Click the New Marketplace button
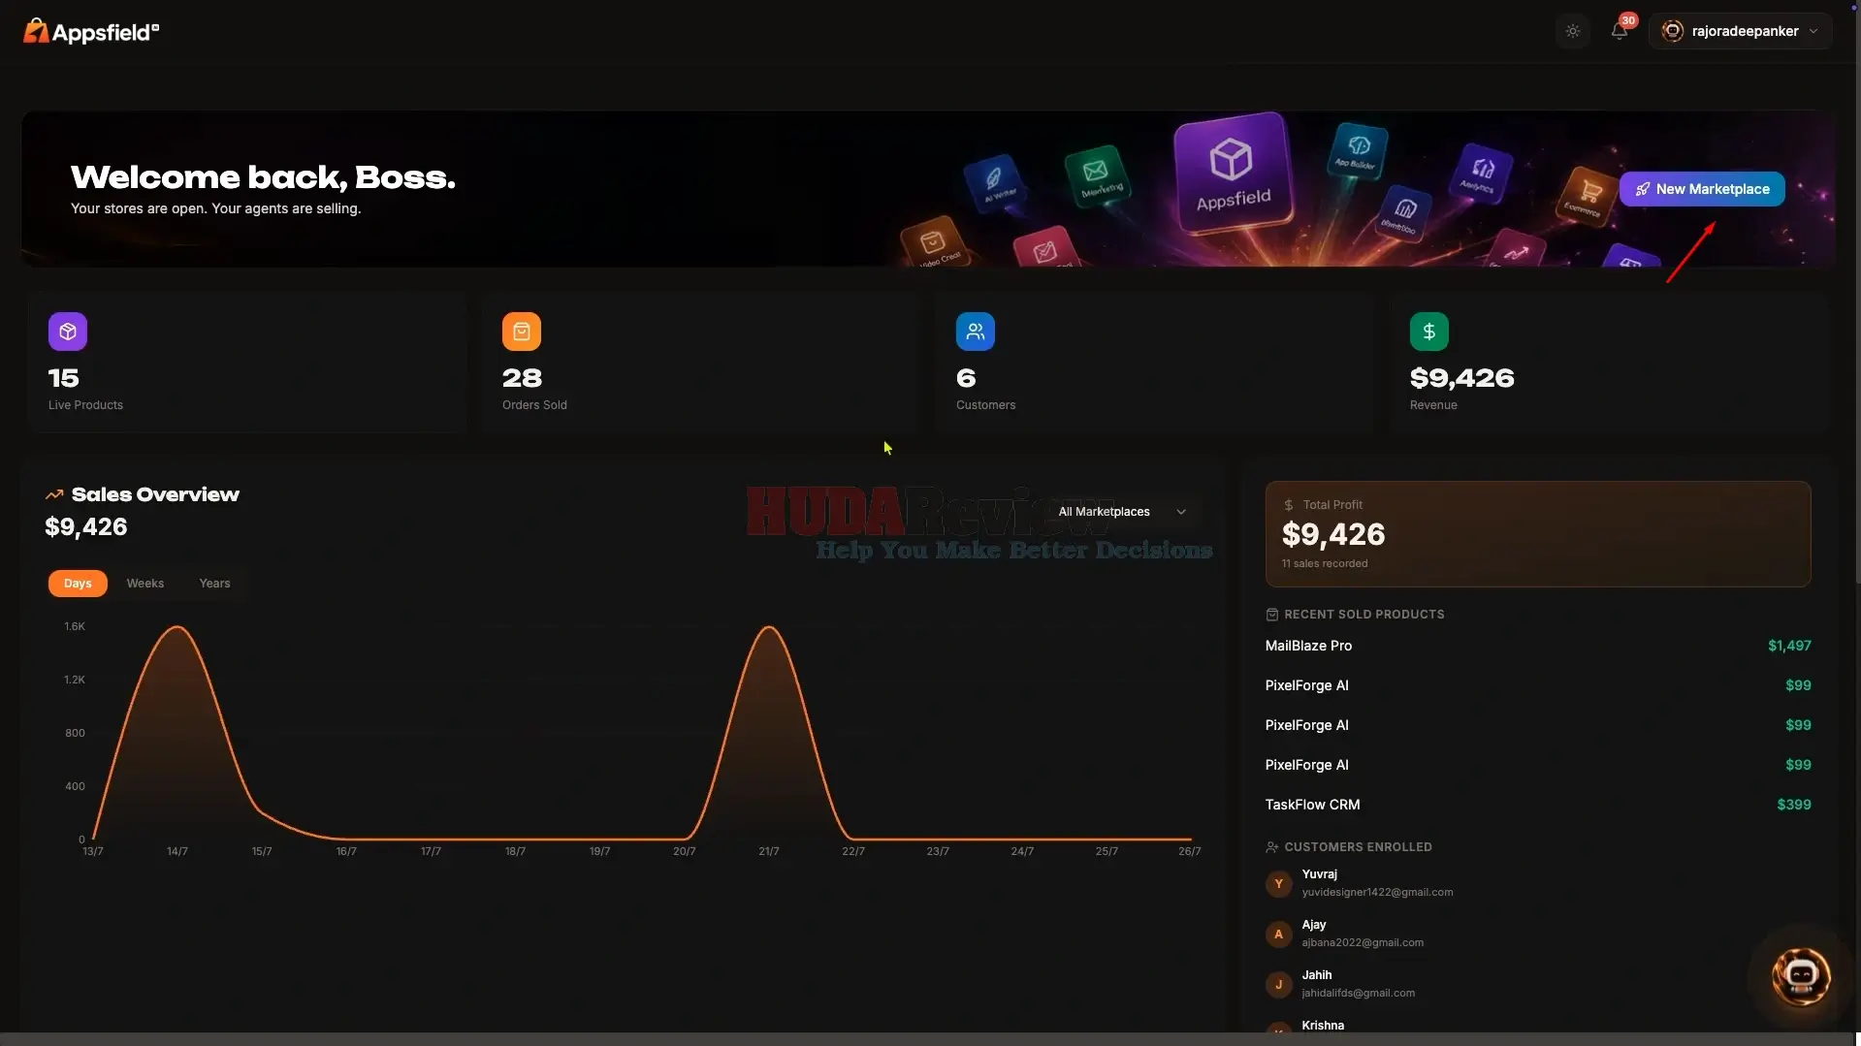Screen dimensions: 1861x1046 [x=1701, y=189]
